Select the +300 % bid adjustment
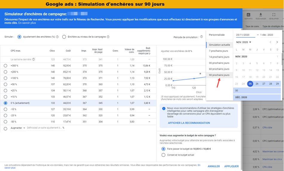Viewport: 284px width, 171px height. [5, 66]
